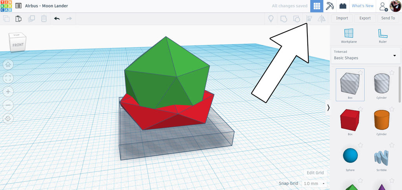Image resolution: width=402 pixels, height=190 pixels.
Task: Collapse the shapes panel chevron
Action: [328, 108]
